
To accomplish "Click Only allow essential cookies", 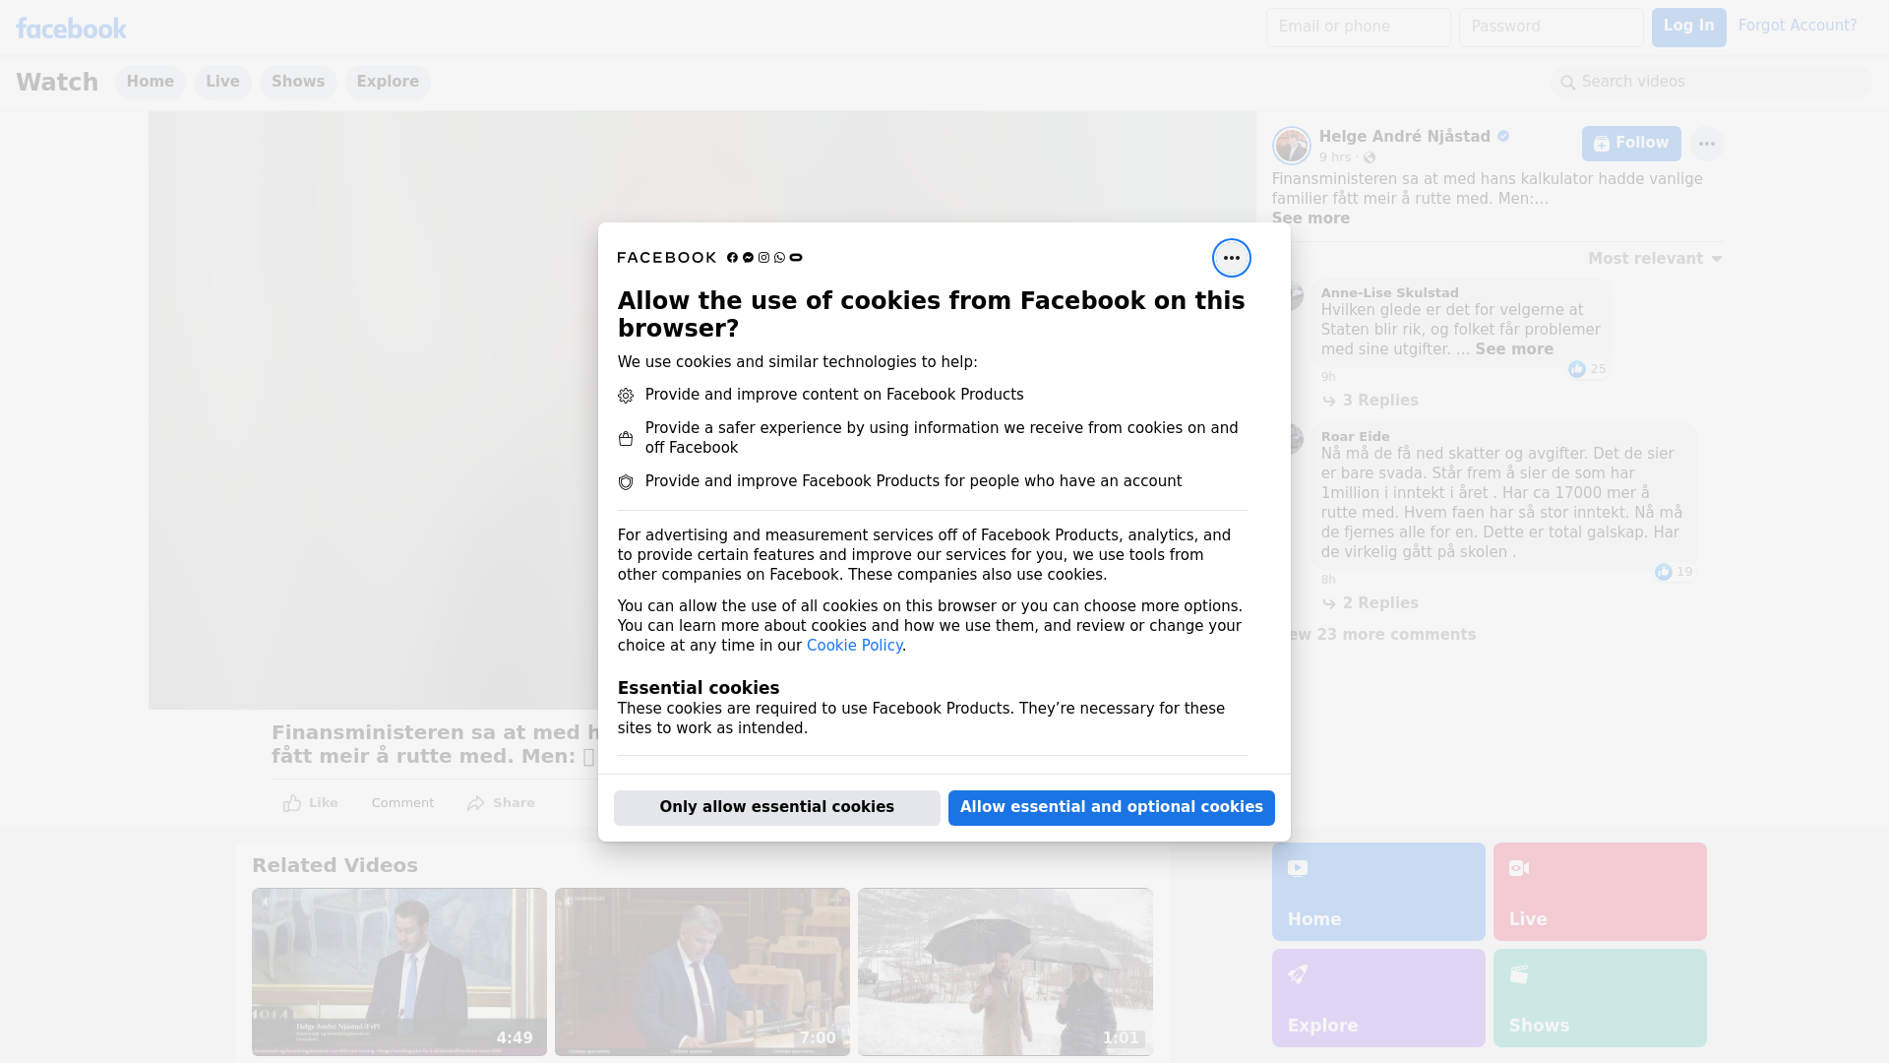I will (x=777, y=808).
